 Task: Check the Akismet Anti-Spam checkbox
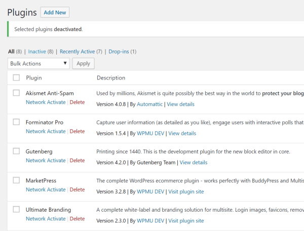[x=16, y=93]
